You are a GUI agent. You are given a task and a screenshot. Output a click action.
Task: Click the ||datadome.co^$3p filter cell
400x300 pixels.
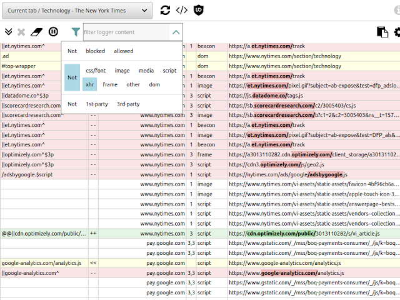31,96
